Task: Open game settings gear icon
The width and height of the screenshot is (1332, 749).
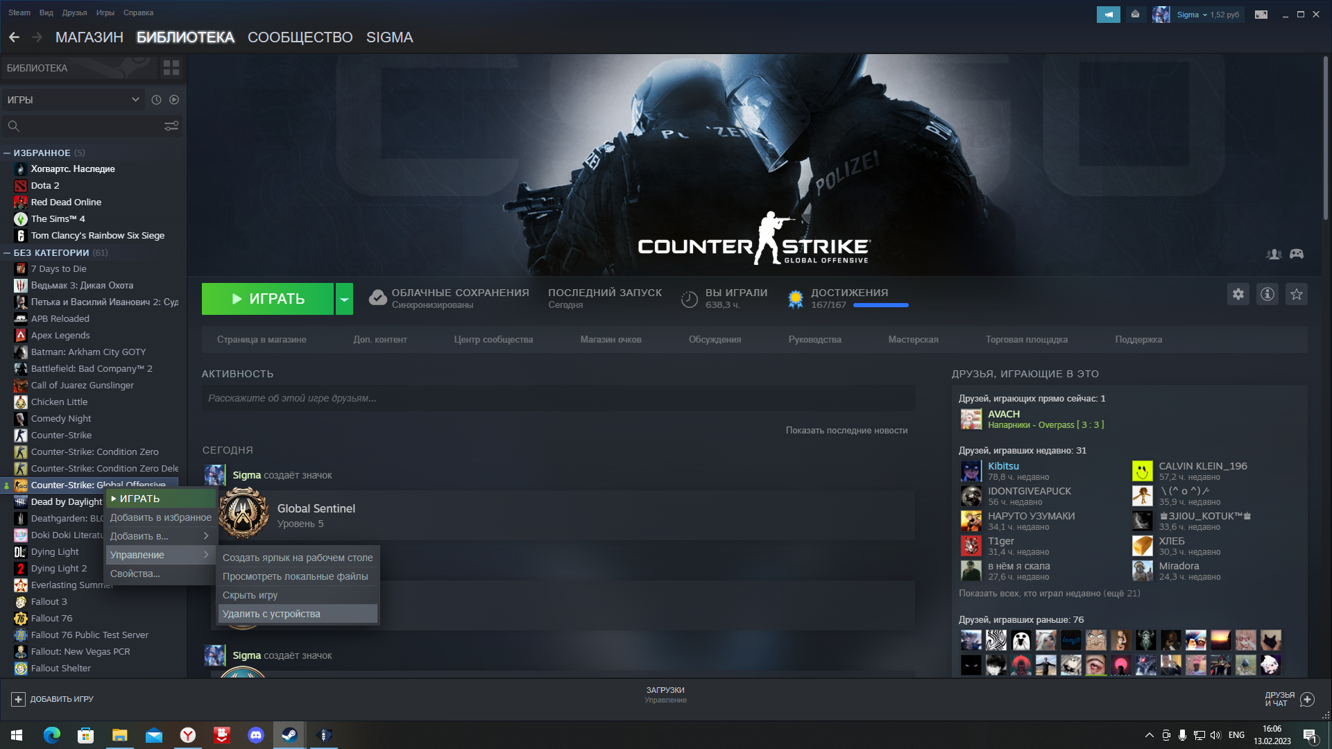Action: pyautogui.click(x=1238, y=294)
